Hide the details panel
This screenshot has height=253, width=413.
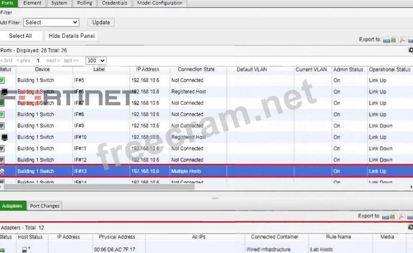click(71, 36)
